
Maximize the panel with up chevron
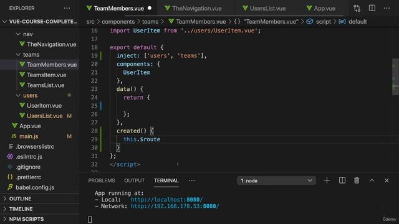click(372, 180)
